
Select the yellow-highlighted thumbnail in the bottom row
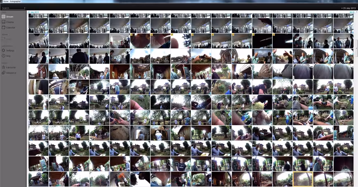pos(303,179)
